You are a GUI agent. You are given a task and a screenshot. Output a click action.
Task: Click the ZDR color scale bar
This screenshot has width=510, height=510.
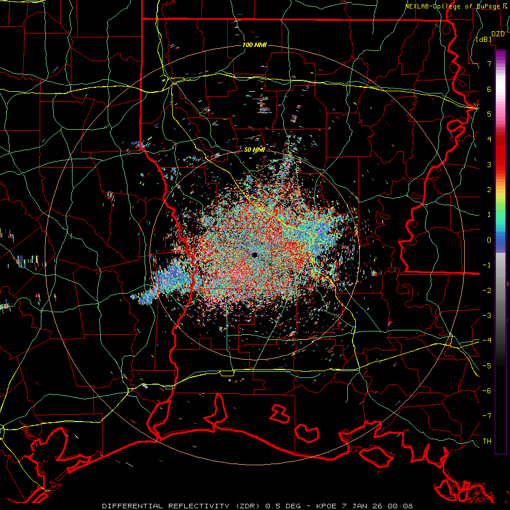pos(500,252)
